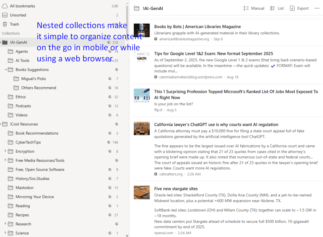Expand the Free Media Resources/Tools collection
This screenshot has height=237, width=323.
(x=6, y=160)
